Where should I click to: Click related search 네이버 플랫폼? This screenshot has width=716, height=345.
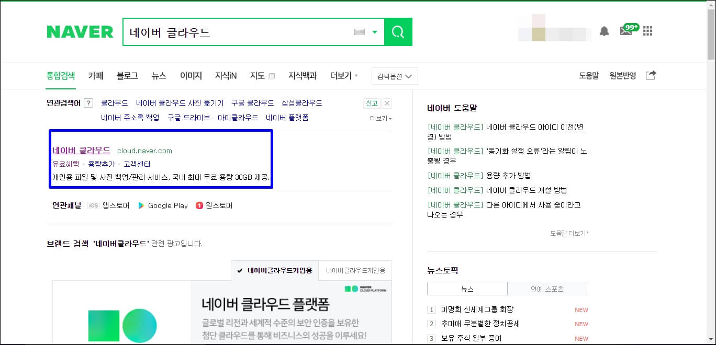click(287, 118)
